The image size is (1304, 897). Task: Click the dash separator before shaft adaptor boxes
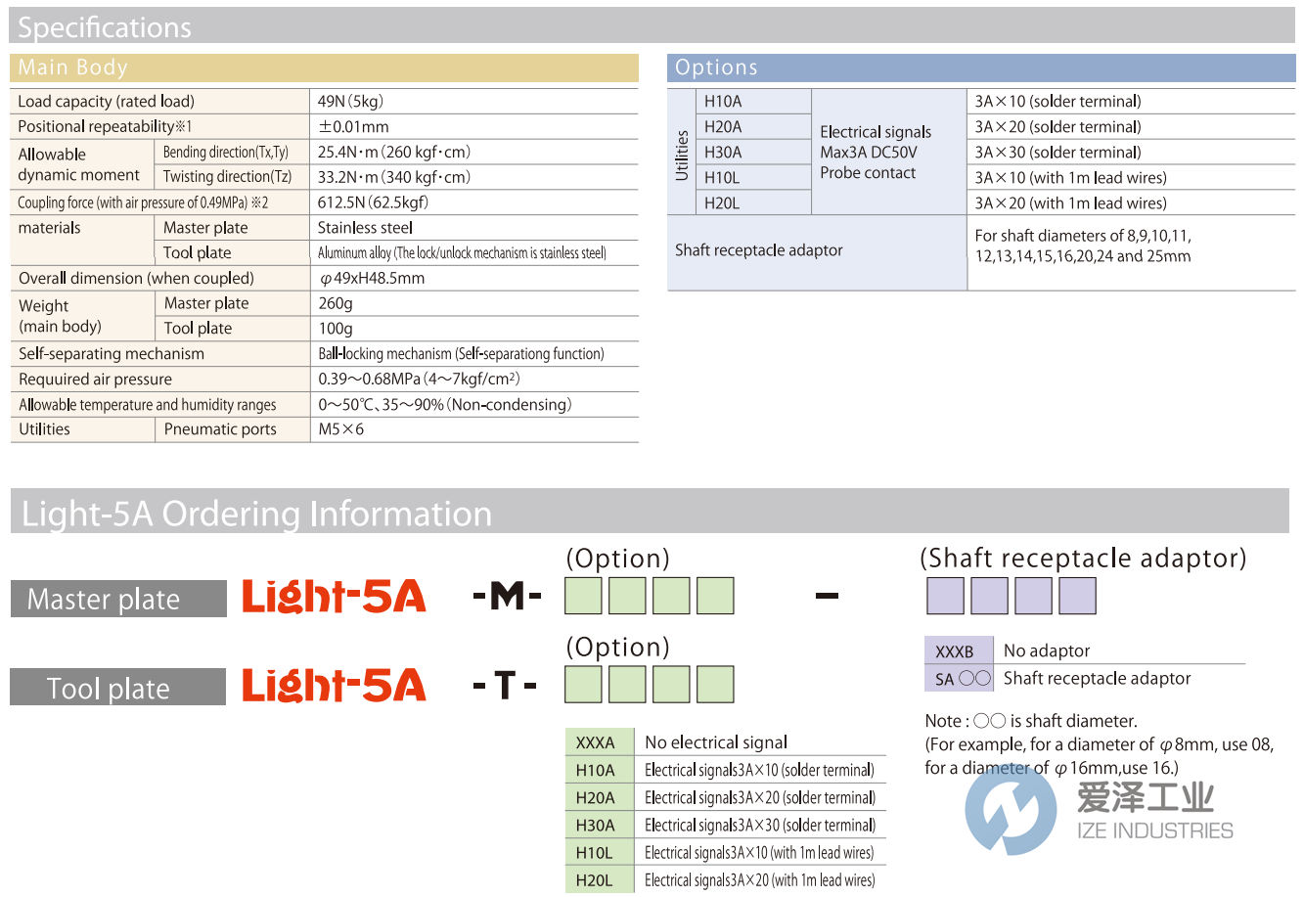[x=828, y=596]
